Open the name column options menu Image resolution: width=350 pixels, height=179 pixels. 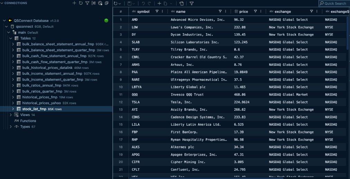(226, 11)
